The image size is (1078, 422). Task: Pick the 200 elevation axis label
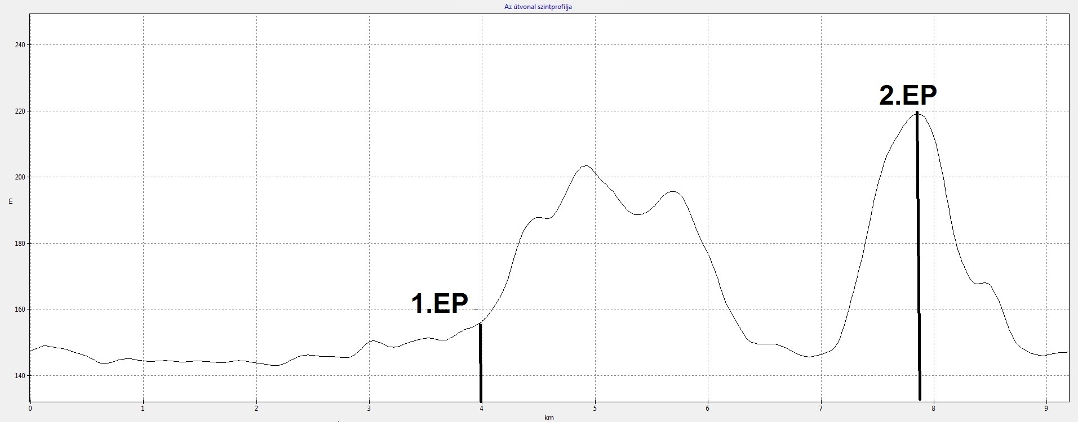pyautogui.click(x=20, y=177)
